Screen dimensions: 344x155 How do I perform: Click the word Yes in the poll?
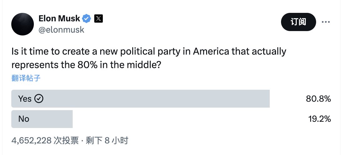click(x=25, y=99)
